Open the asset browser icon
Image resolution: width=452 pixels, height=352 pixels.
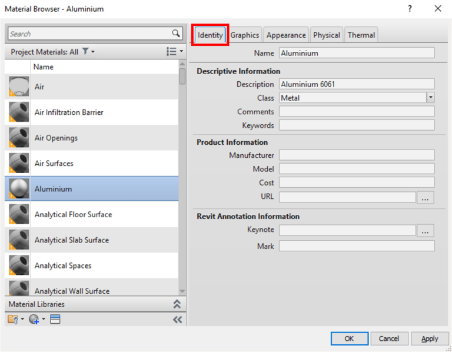[55, 319]
